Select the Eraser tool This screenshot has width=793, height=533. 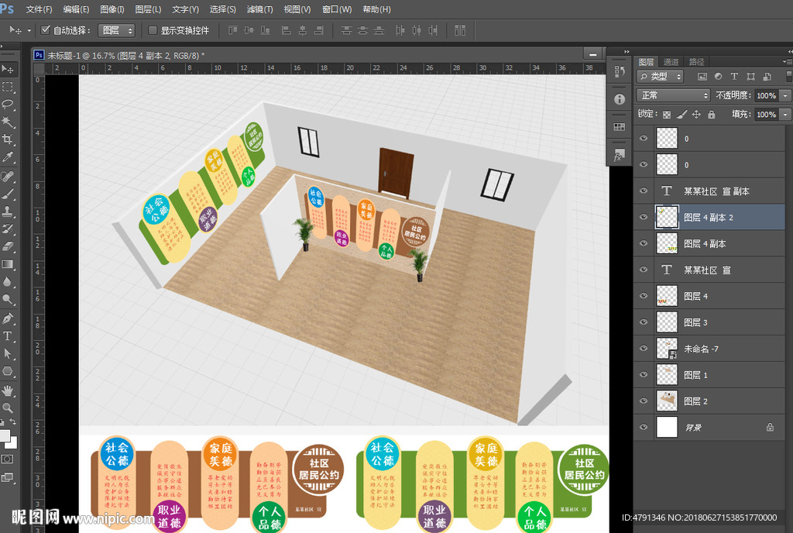tap(8, 246)
